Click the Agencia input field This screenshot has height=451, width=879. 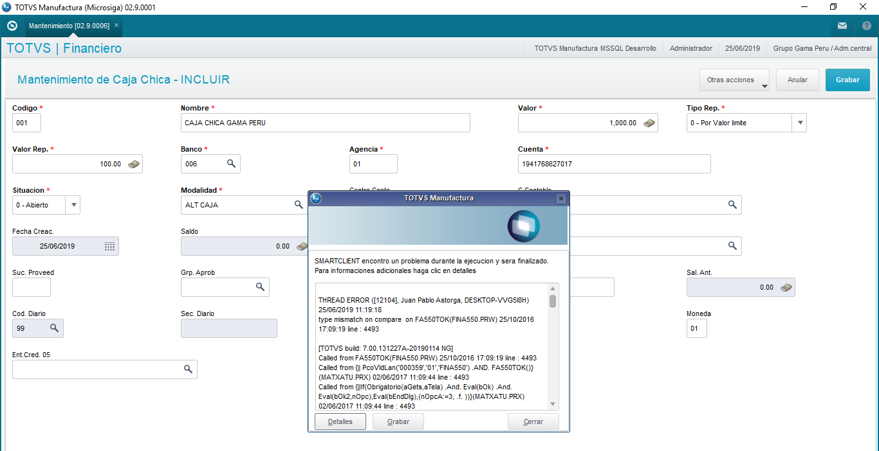pos(373,164)
